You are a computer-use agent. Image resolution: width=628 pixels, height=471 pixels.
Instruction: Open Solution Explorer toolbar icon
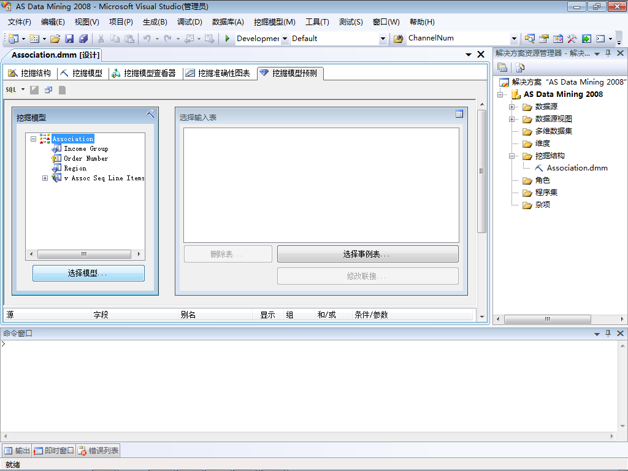click(529, 39)
